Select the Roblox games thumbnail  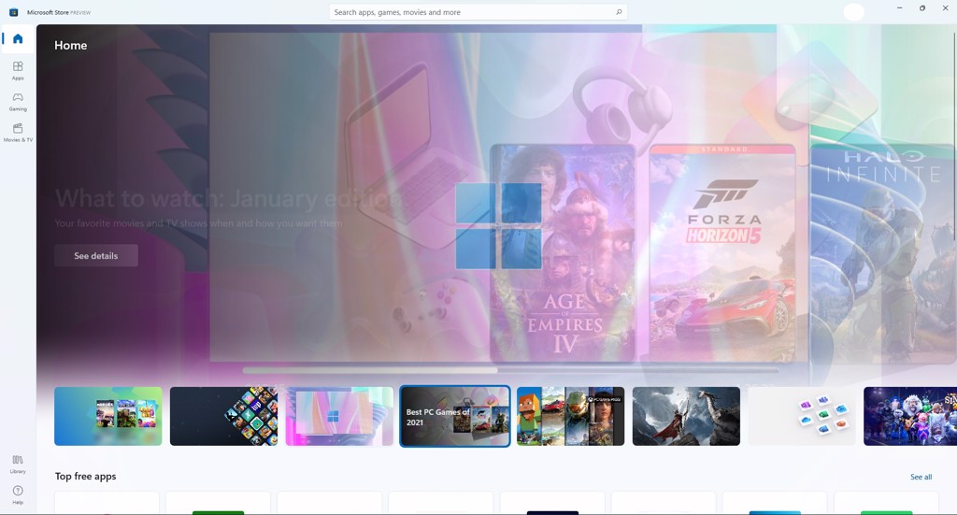[x=108, y=416]
